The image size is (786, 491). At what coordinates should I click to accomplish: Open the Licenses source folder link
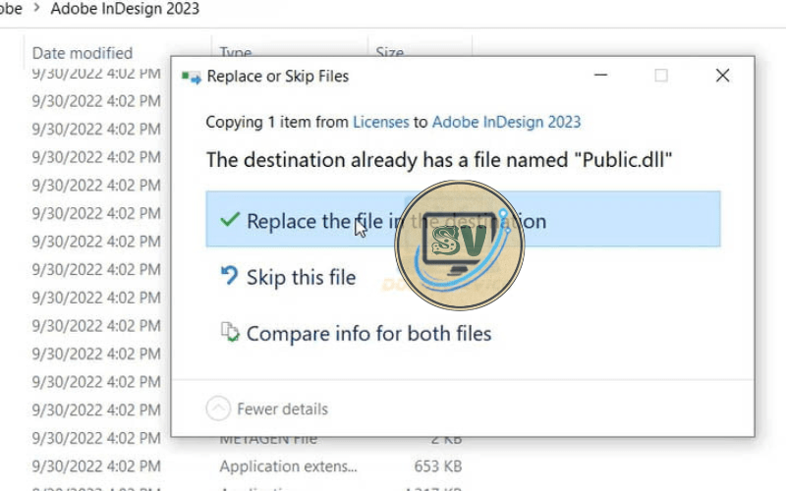tap(380, 122)
